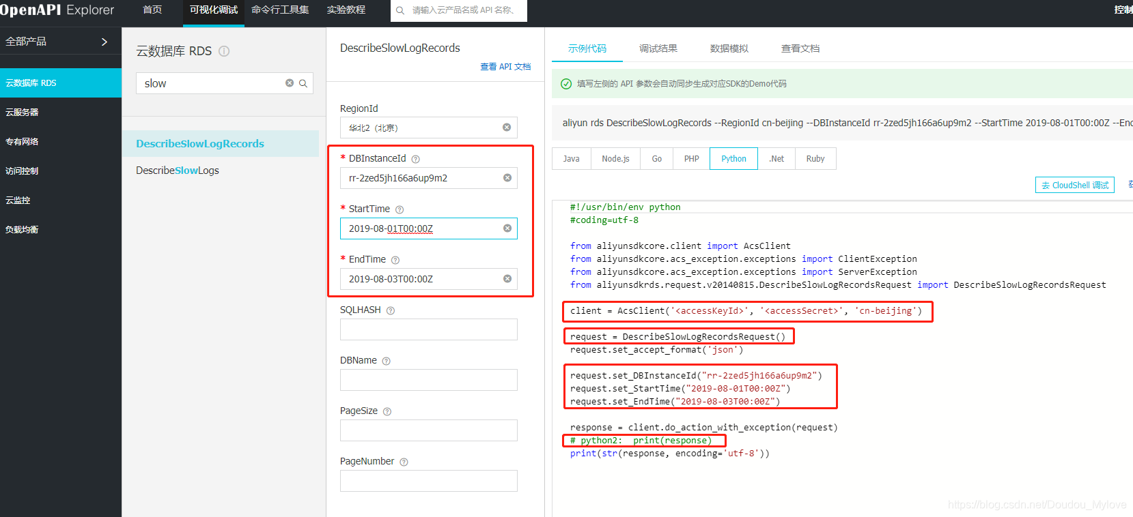Viewport: 1133px width, 517px height.
Task: Open help icon next to EndTime
Action: (x=395, y=260)
